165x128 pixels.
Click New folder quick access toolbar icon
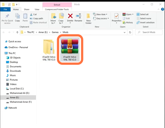tap(13, 4)
